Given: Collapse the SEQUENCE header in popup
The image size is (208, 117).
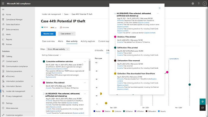Looking at the screenshot, I should point(115,14).
